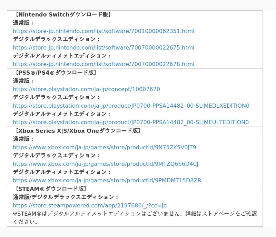Click the 【STEAM®ダウンロード版】 heading
Image resolution: width=276 pixels, height=237 pixels.
click(50, 189)
